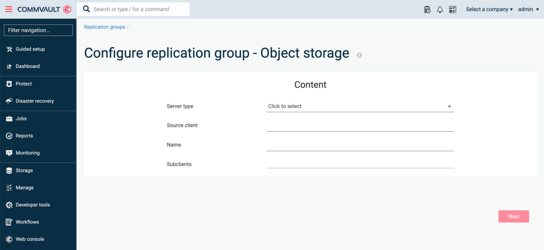Screen dimensions: 544x250
Task: Click the view settings icon beside bell
Action: pyautogui.click(x=453, y=10)
